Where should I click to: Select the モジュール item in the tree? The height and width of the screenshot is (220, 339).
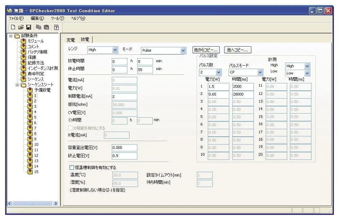point(35,41)
